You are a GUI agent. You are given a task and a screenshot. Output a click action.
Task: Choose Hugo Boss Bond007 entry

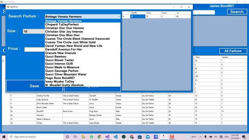point(82,78)
